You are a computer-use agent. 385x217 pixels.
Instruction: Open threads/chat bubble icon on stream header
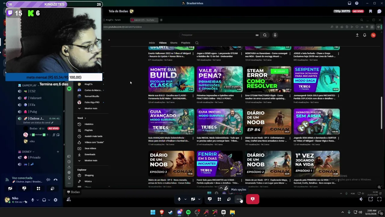pos(379,11)
